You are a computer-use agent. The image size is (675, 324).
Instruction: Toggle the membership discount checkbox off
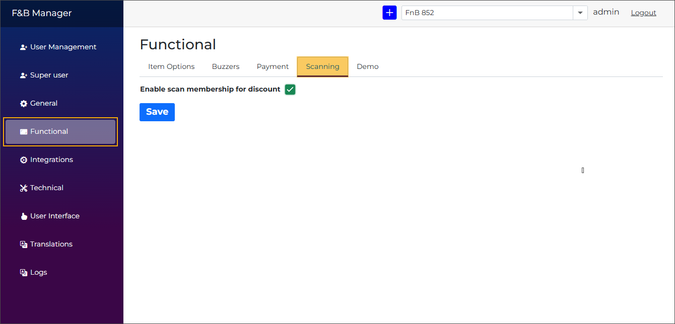pos(290,89)
